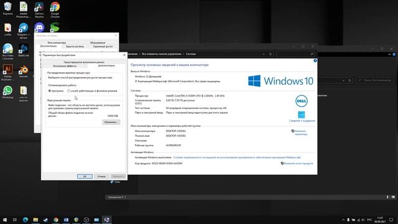Viewport: 398px width, 224px height.
Task: Click the "Изменить параметры" link
Action: (300, 133)
